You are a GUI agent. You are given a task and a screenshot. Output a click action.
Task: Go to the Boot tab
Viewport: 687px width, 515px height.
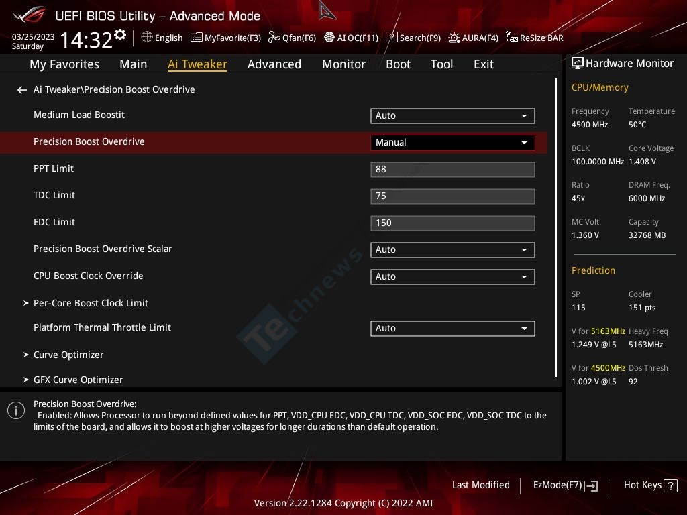[x=398, y=64]
